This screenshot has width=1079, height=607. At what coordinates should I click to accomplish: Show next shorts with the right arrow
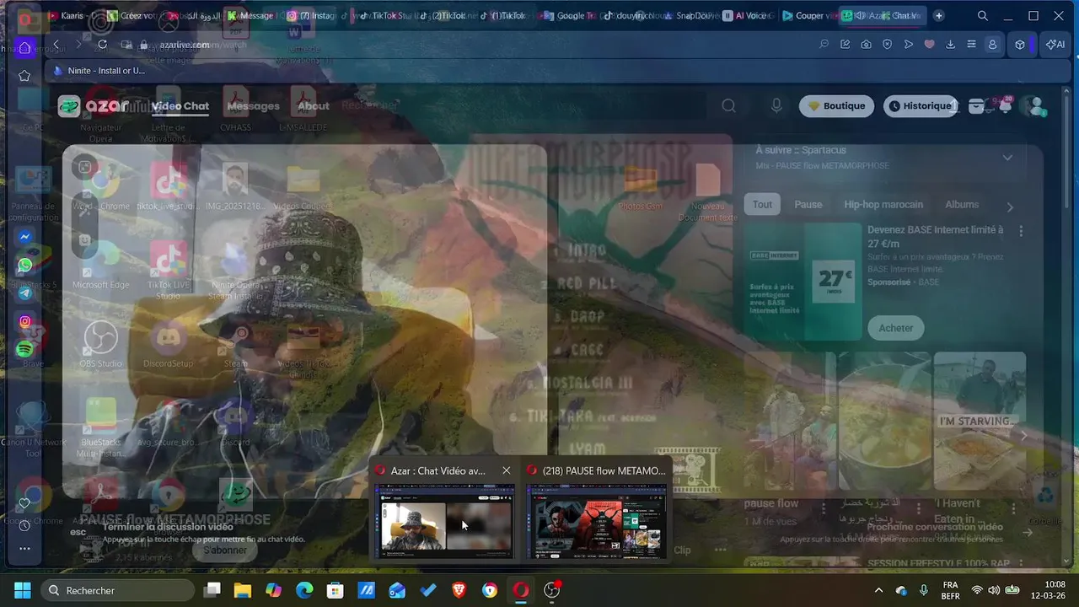1023,435
